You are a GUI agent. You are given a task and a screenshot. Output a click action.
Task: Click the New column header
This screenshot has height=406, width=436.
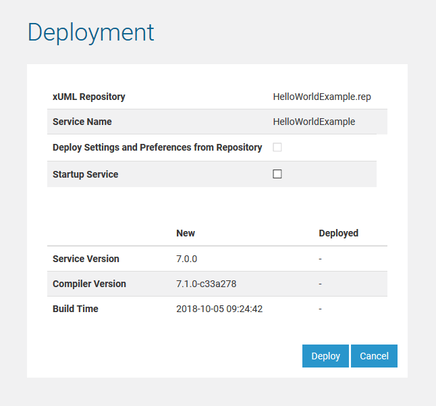[x=186, y=233]
